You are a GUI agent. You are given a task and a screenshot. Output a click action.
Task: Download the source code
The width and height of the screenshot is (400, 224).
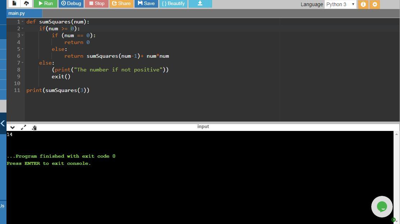click(x=200, y=3)
